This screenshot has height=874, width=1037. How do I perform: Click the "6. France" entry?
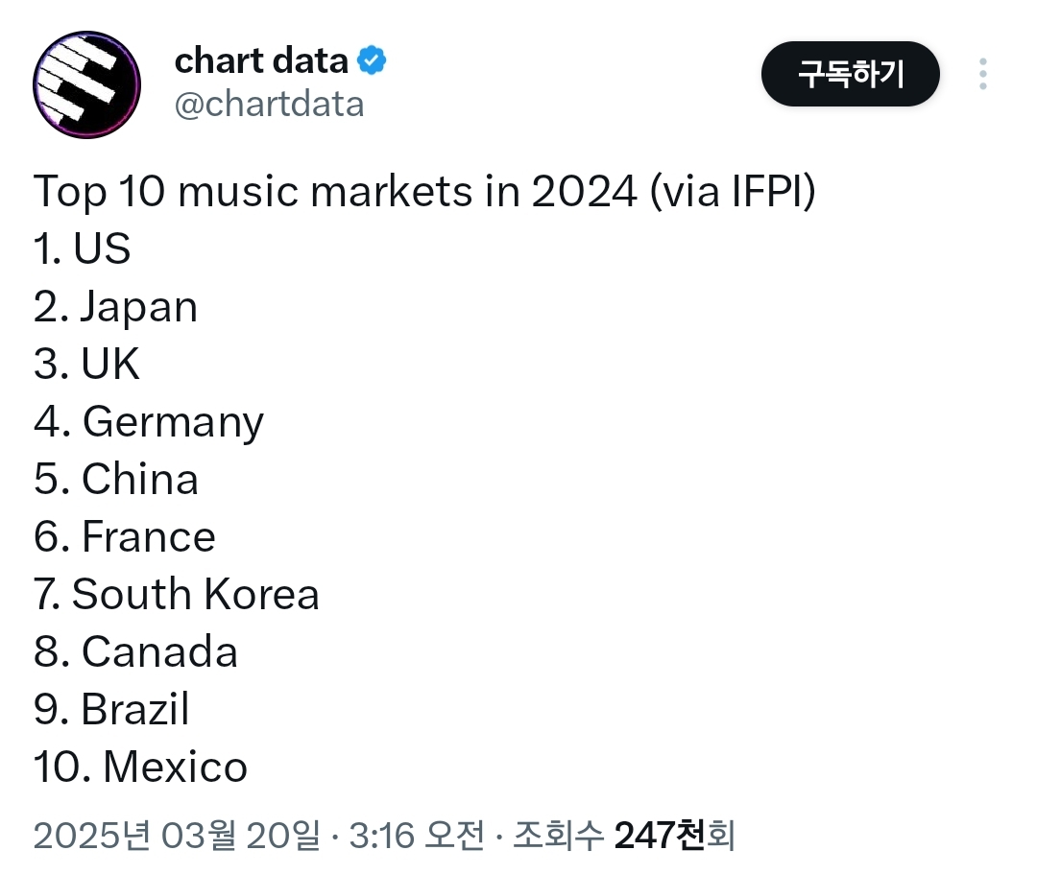coord(125,537)
